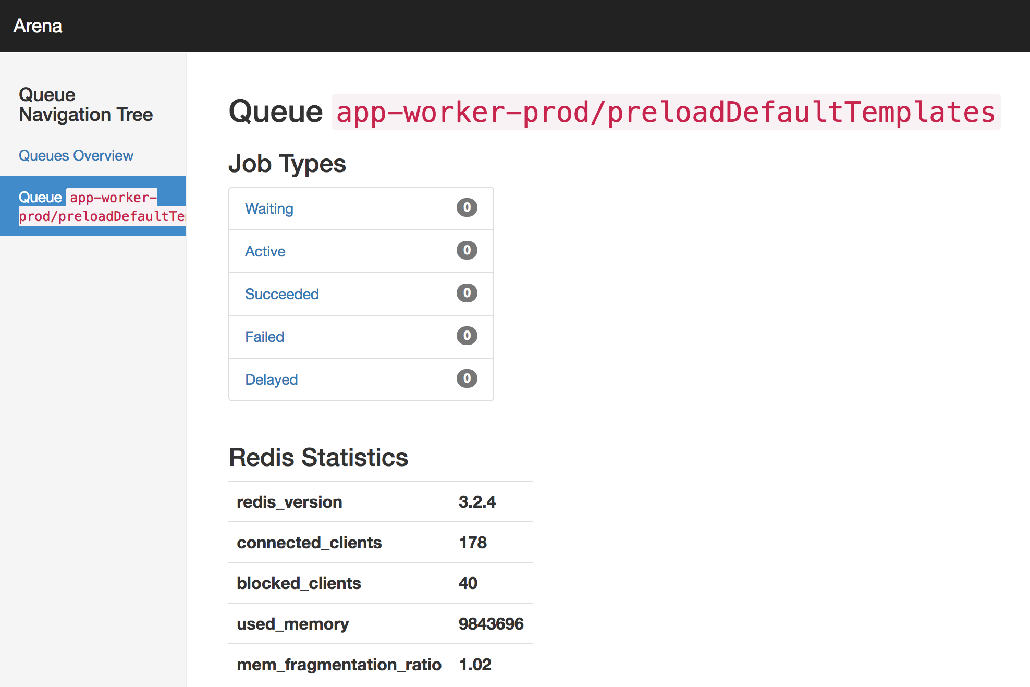Click the mem_fragmentation_ratio label

(x=339, y=665)
